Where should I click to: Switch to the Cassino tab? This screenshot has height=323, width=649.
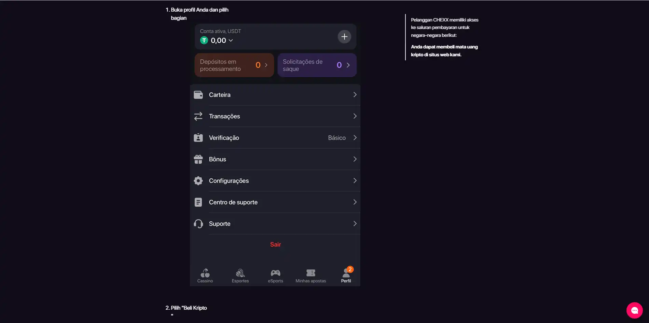pyautogui.click(x=205, y=276)
